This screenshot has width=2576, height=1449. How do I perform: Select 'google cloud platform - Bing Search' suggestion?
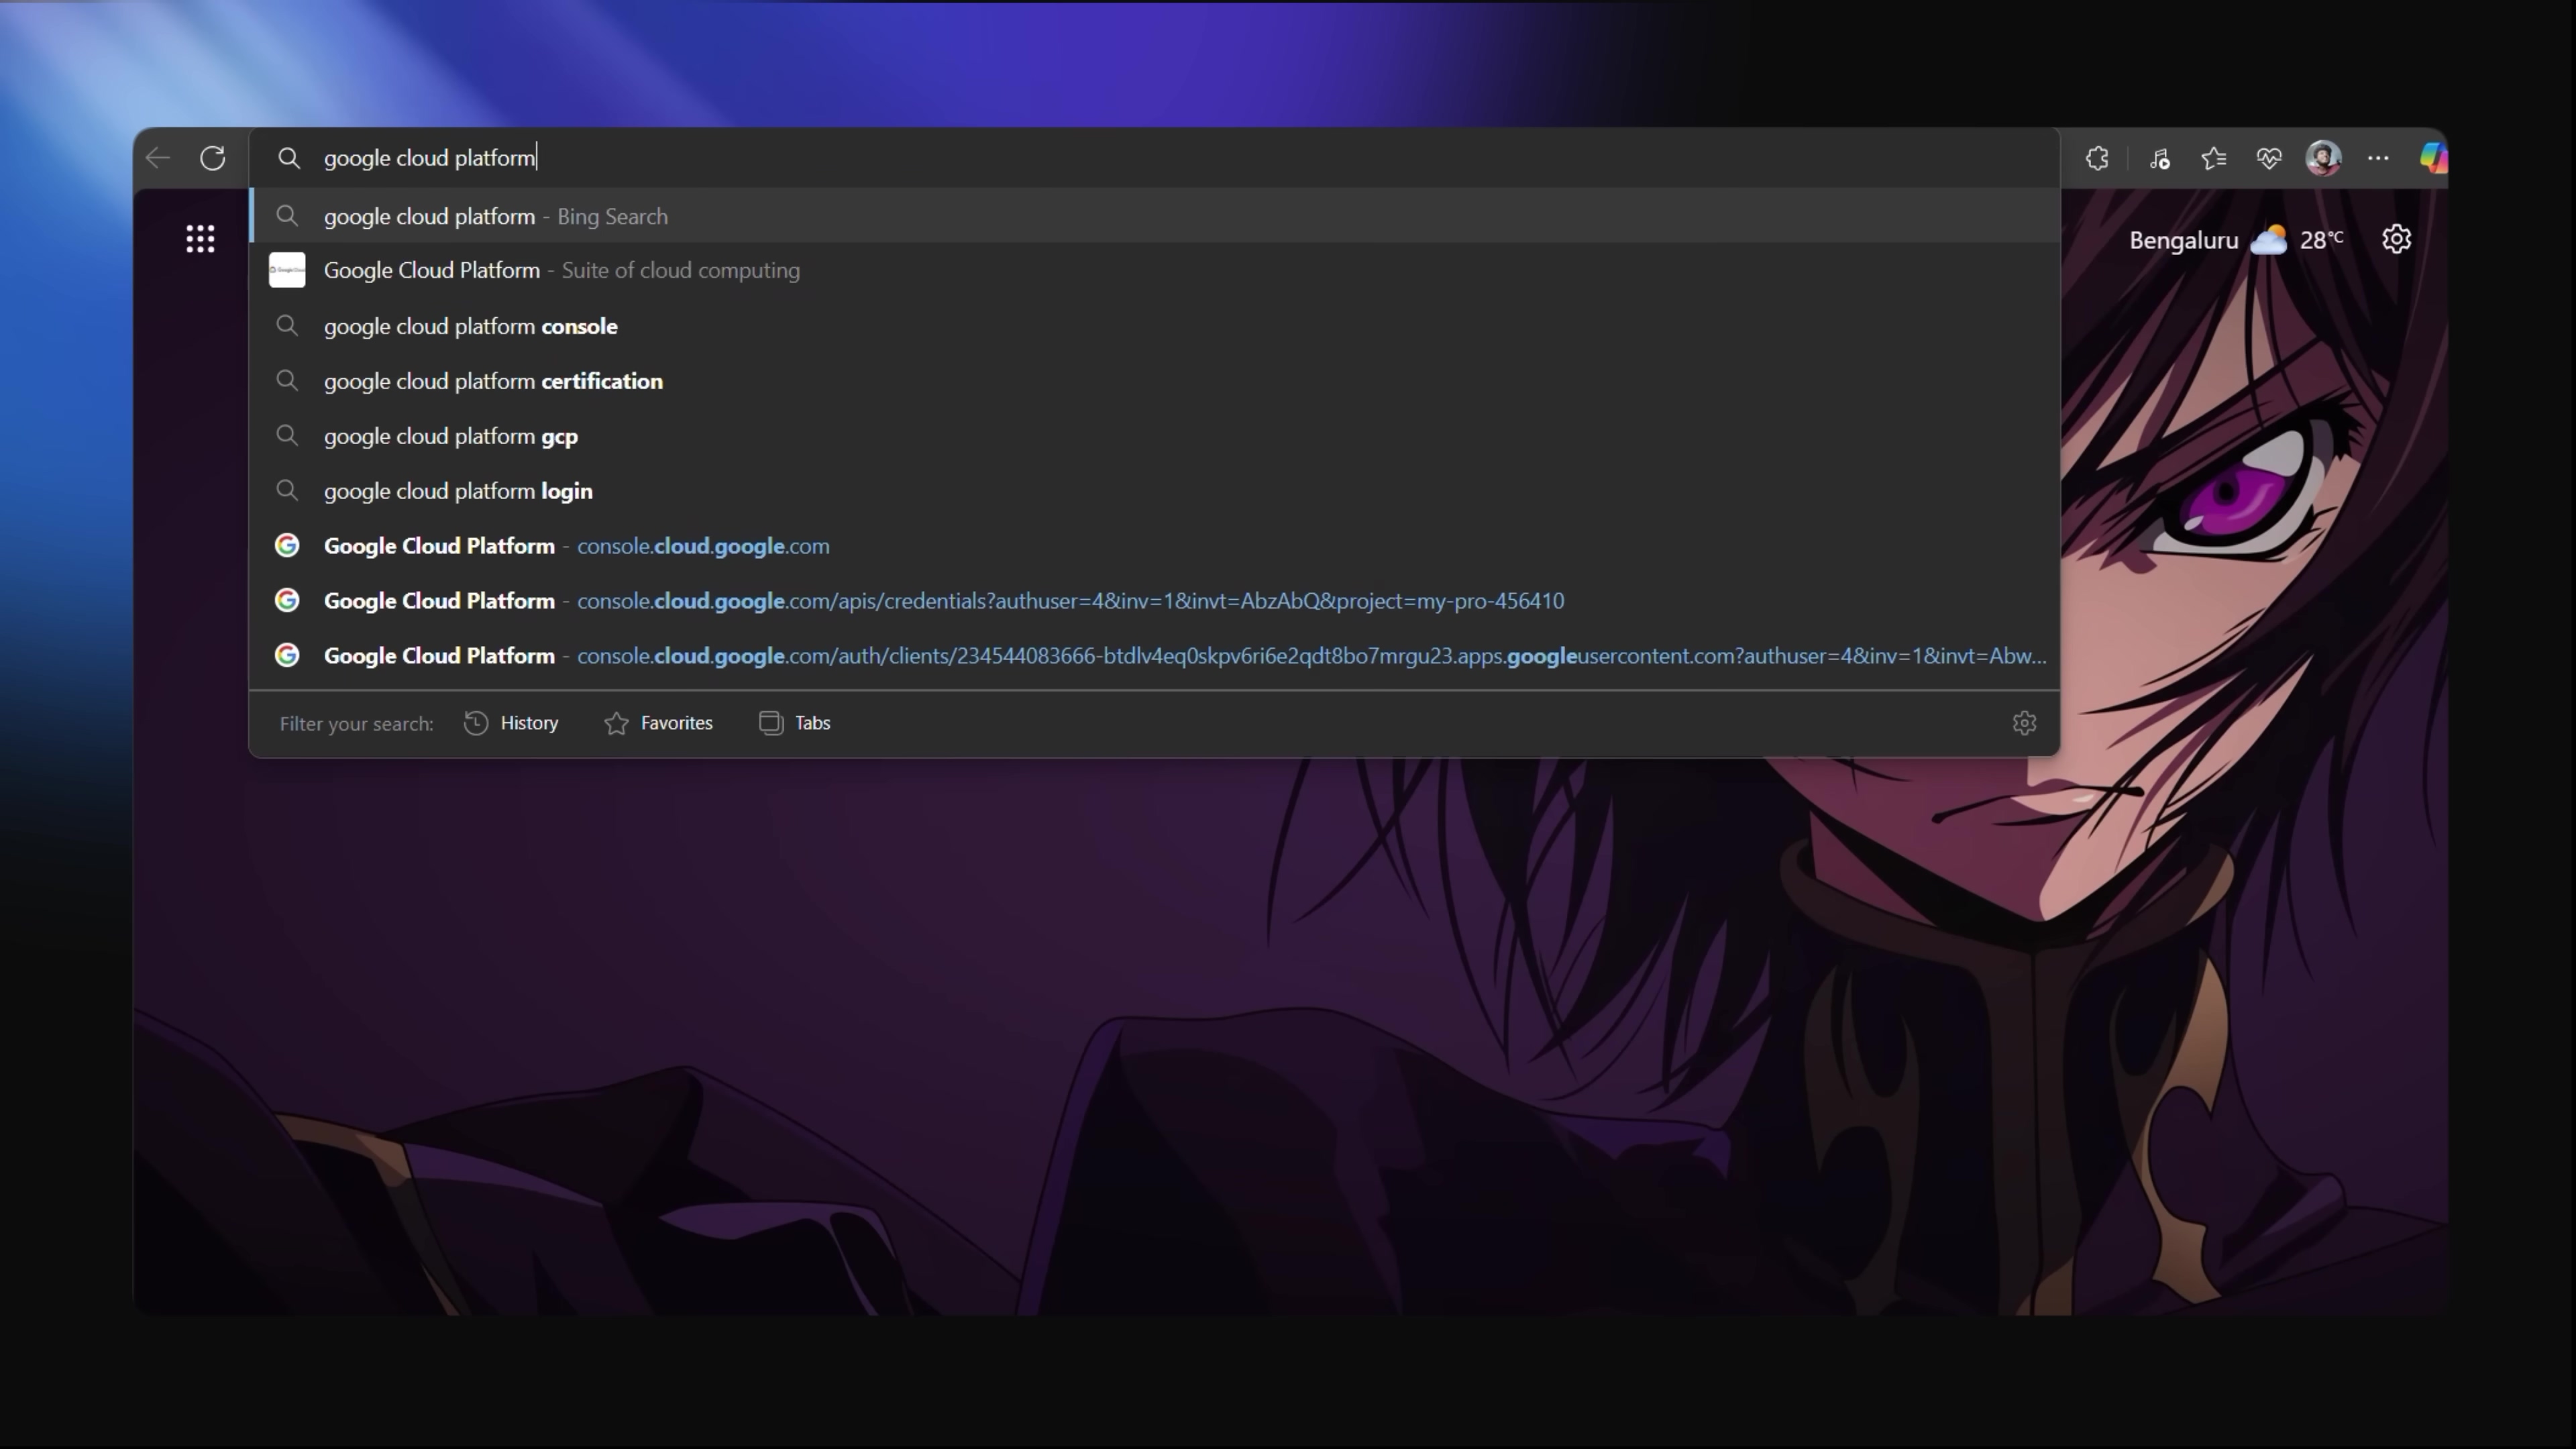(1154, 216)
